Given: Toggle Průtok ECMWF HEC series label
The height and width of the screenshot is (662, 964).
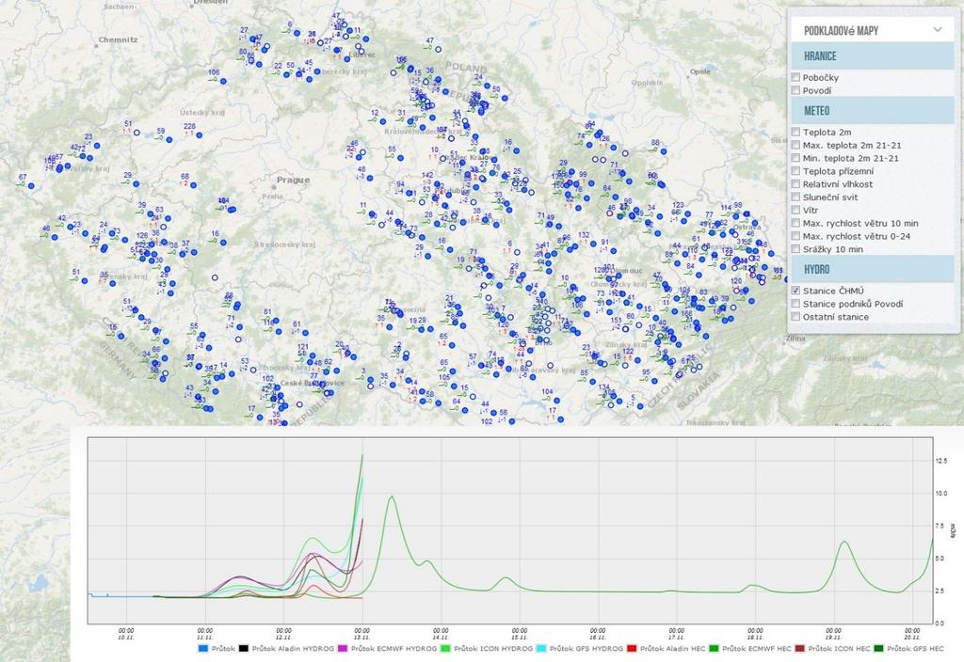Looking at the screenshot, I should point(757,649).
